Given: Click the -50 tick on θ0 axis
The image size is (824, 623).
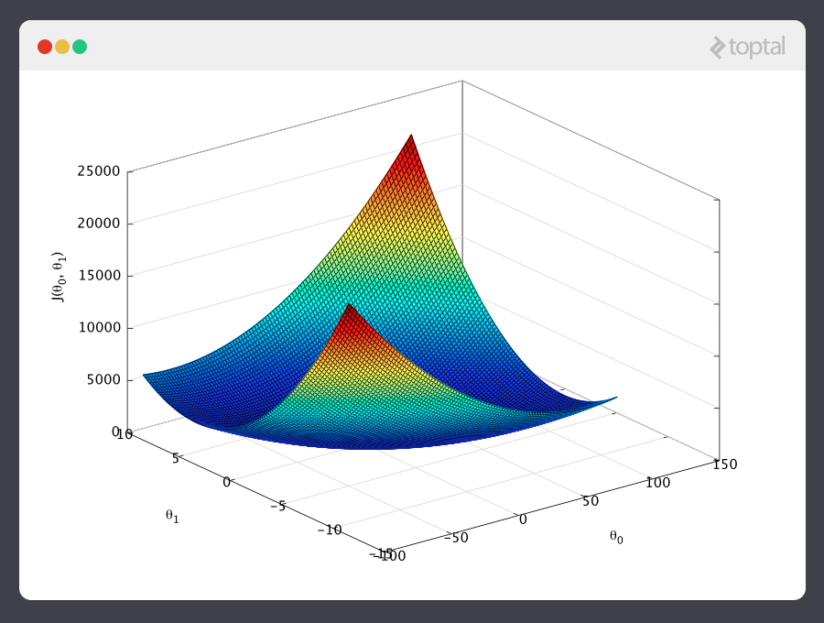Looking at the screenshot, I should (456, 538).
